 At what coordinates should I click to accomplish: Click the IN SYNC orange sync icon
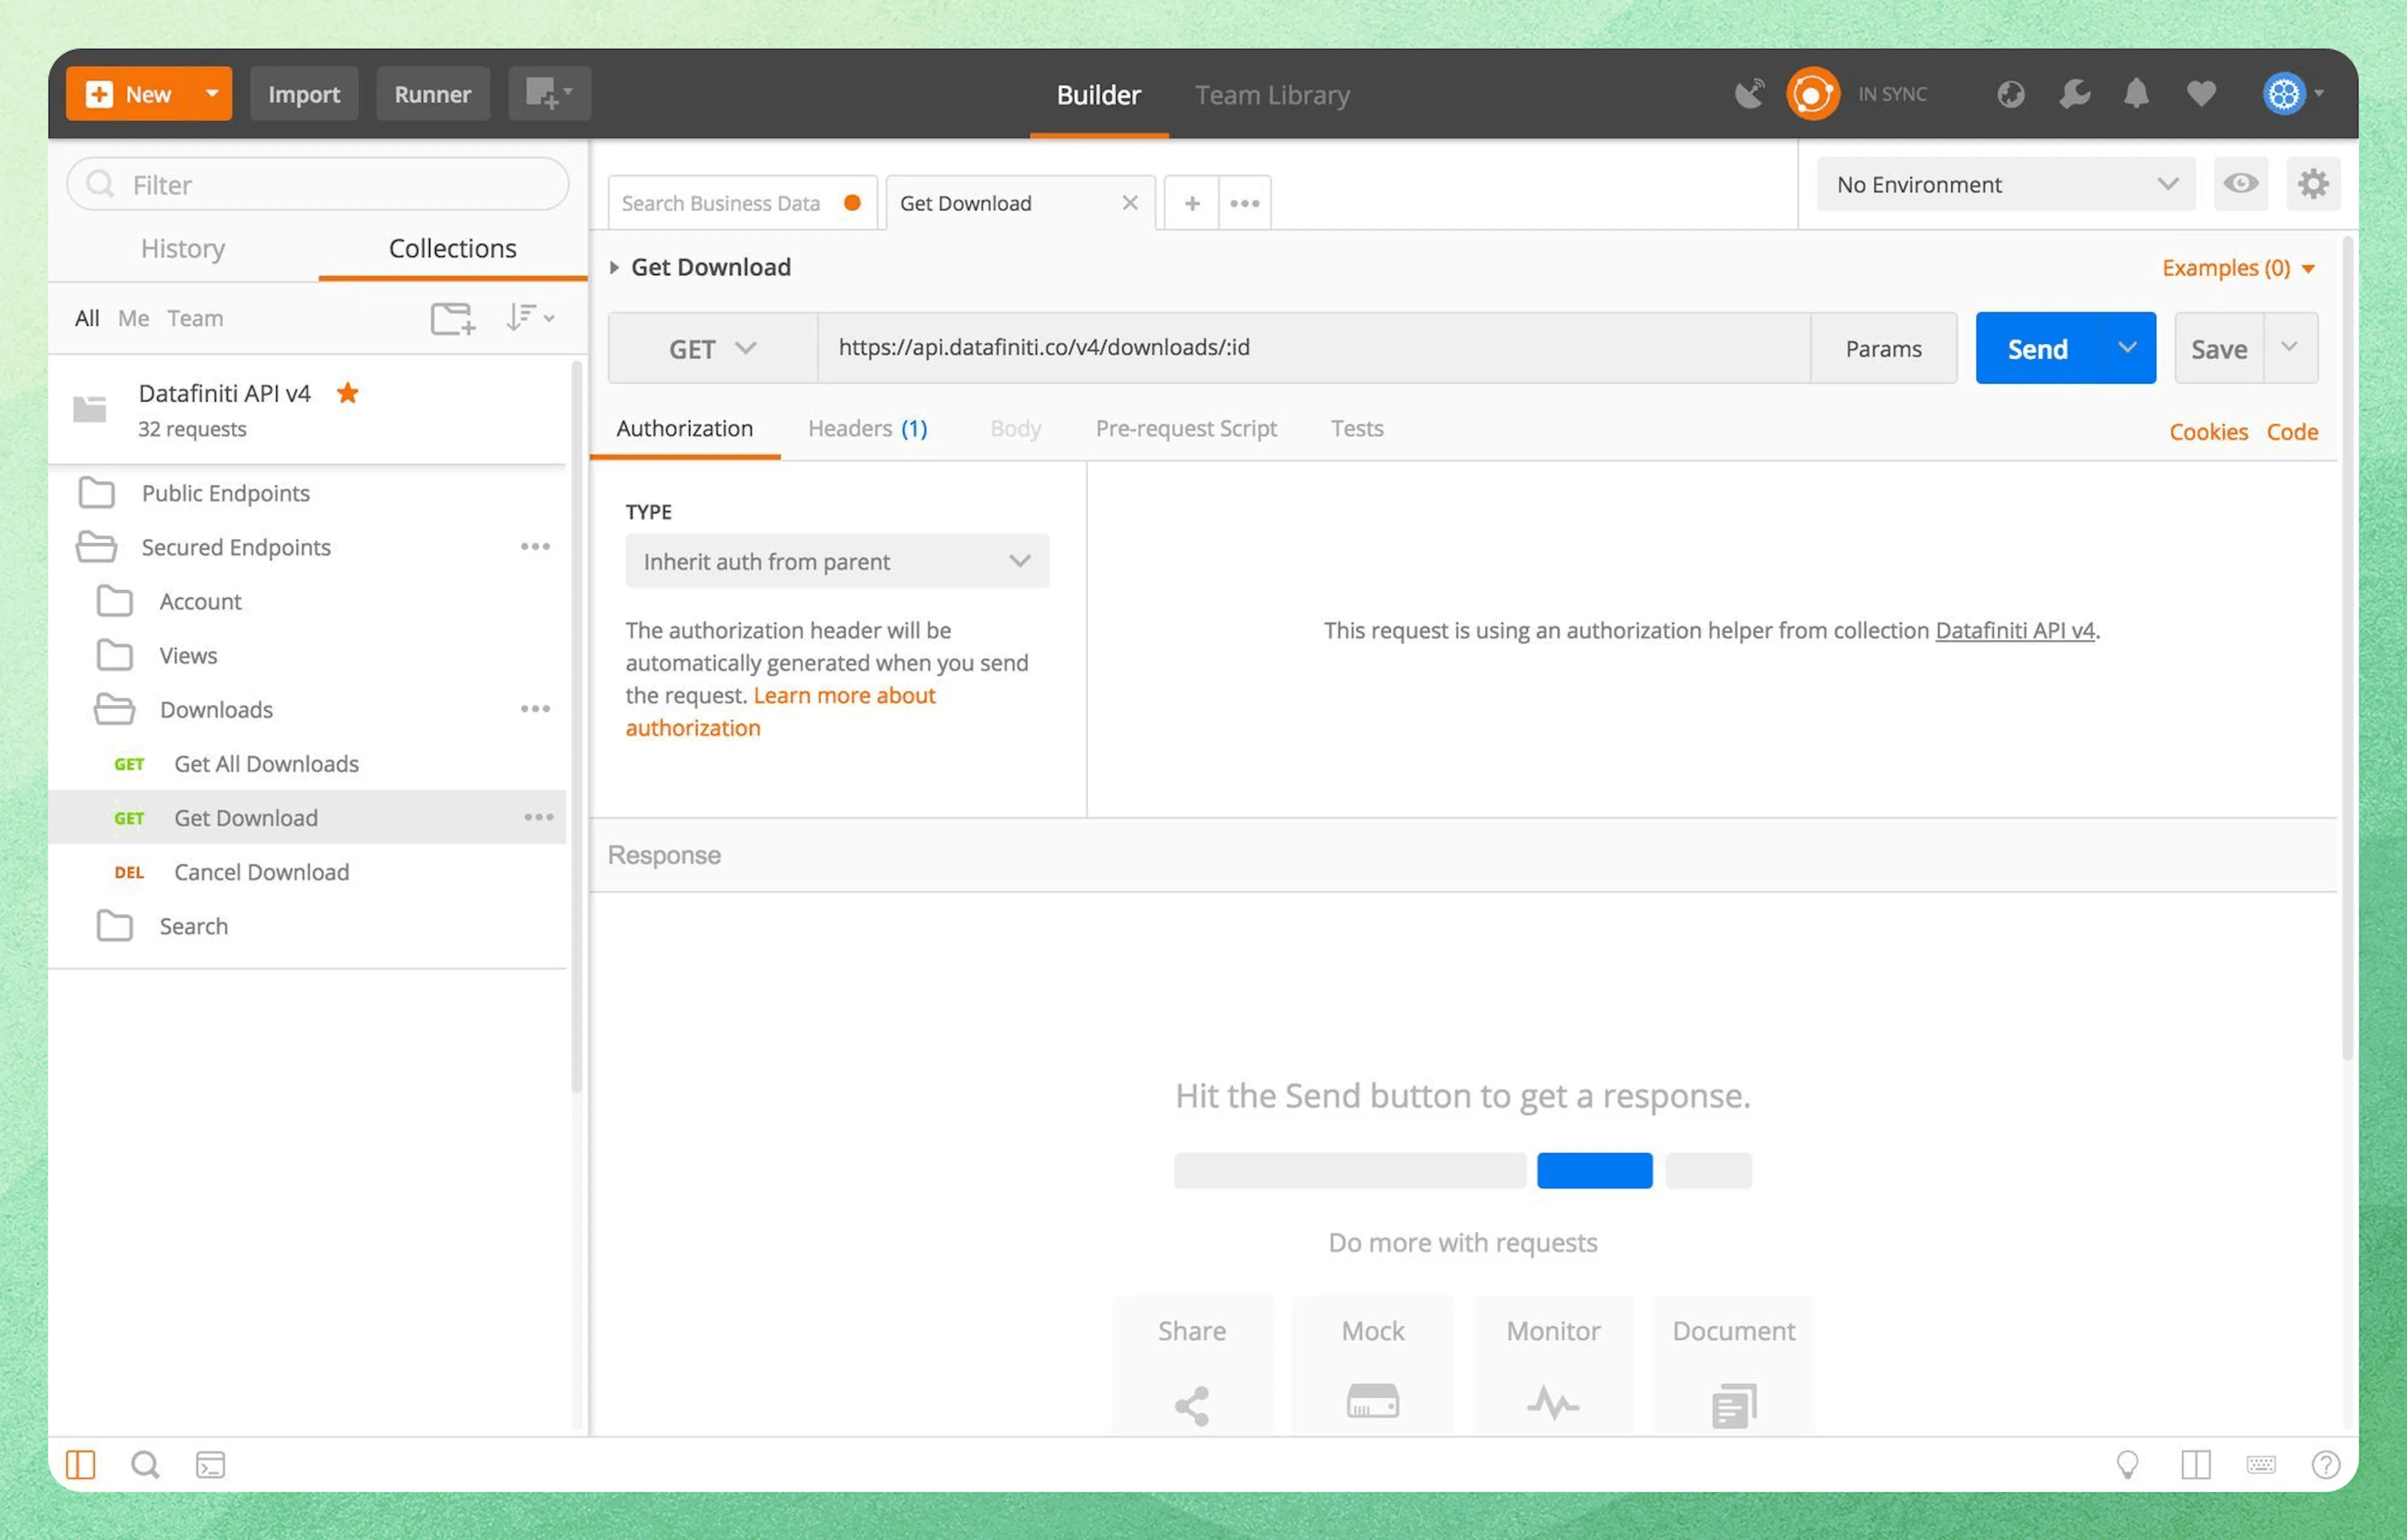click(x=1813, y=93)
